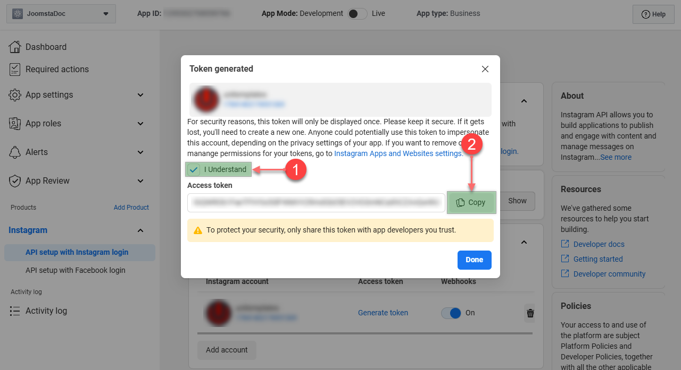Toggle the I Understand checkbox
This screenshot has width=681, height=370.
194,169
